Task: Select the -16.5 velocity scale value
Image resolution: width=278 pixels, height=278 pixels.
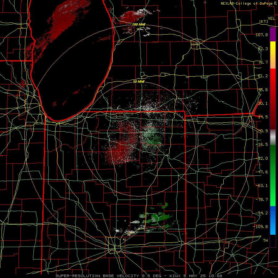Action: pyautogui.click(x=262, y=145)
